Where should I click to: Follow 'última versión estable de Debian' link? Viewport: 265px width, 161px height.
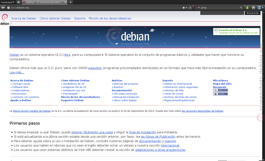(32, 111)
